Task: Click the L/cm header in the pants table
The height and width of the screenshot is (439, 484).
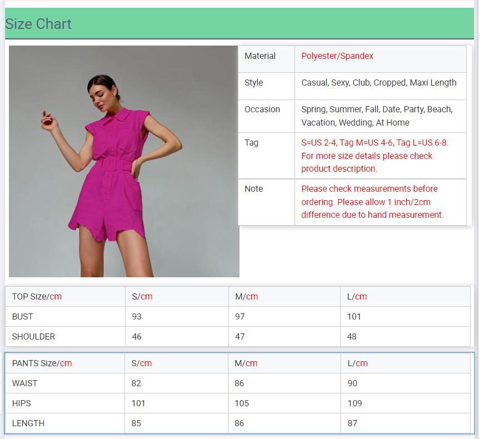Action: pos(357,363)
